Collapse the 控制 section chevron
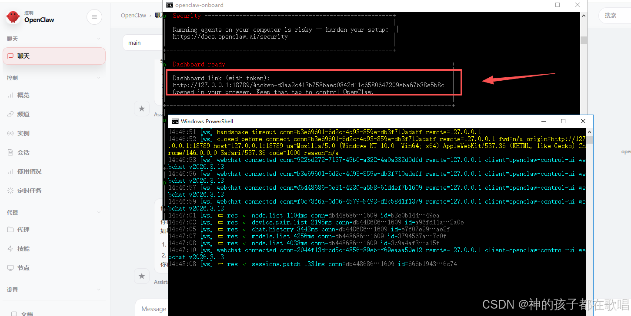Screen dimensions: 631x316 [99, 78]
